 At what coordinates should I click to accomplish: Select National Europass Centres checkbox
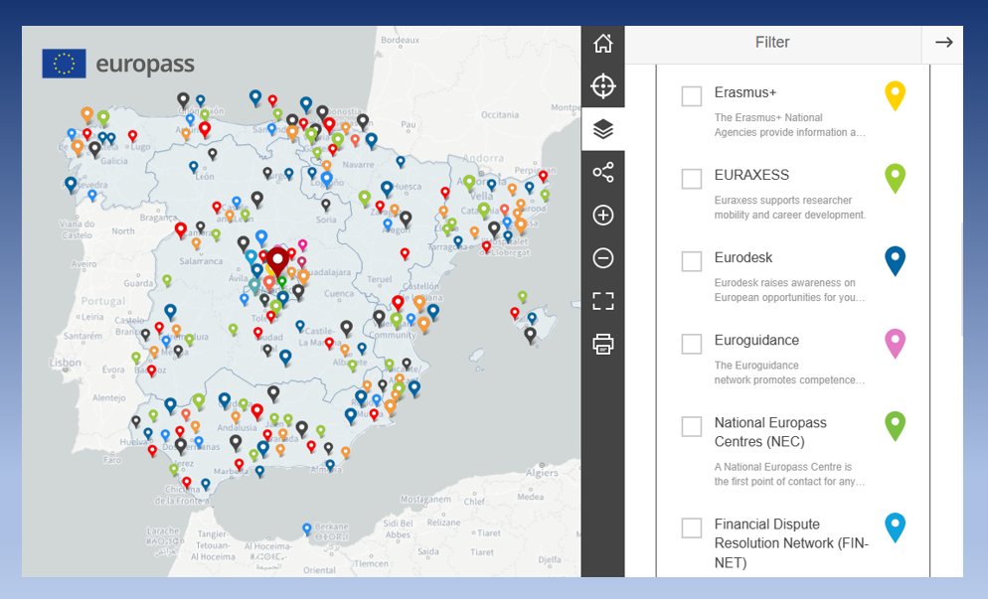[691, 426]
